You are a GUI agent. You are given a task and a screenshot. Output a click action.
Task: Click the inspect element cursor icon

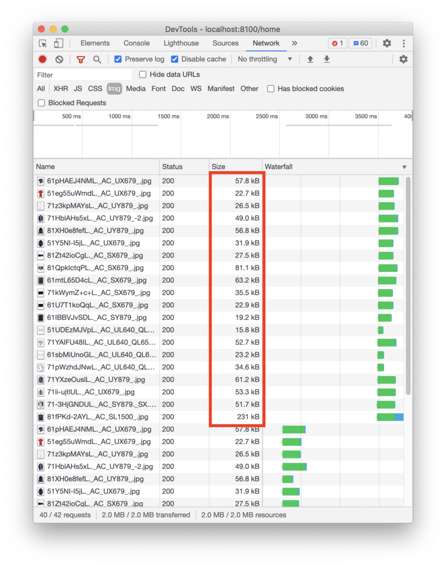coord(43,43)
